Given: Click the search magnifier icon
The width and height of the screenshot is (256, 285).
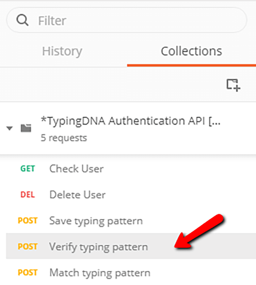Looking at the screenshot, I should pyautogui.click(x=22, y=20).
